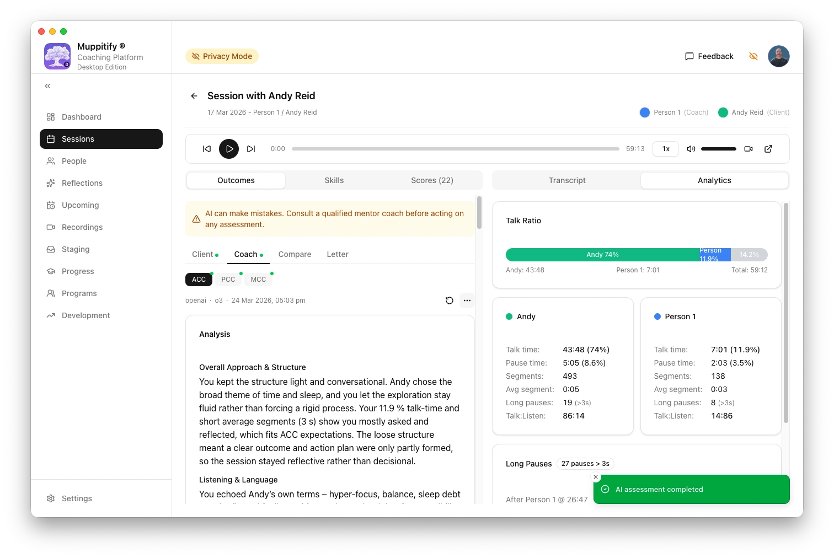Show the video camera view
Image resolution: width=834 pixels, height=558 pixels.
(749, 149)
